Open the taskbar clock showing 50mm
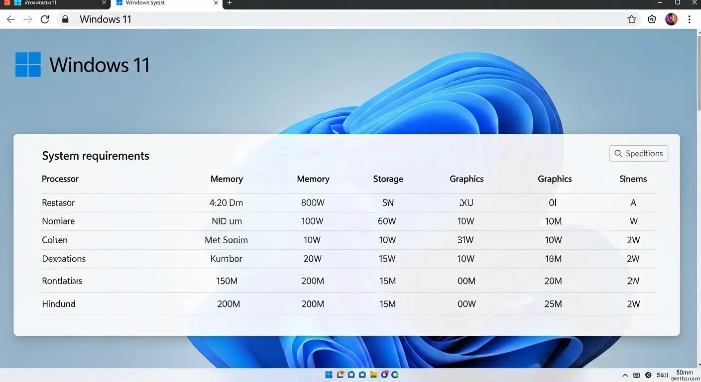Image resolution: width=701 pixels, height=382 pixels. click(685, 375)
